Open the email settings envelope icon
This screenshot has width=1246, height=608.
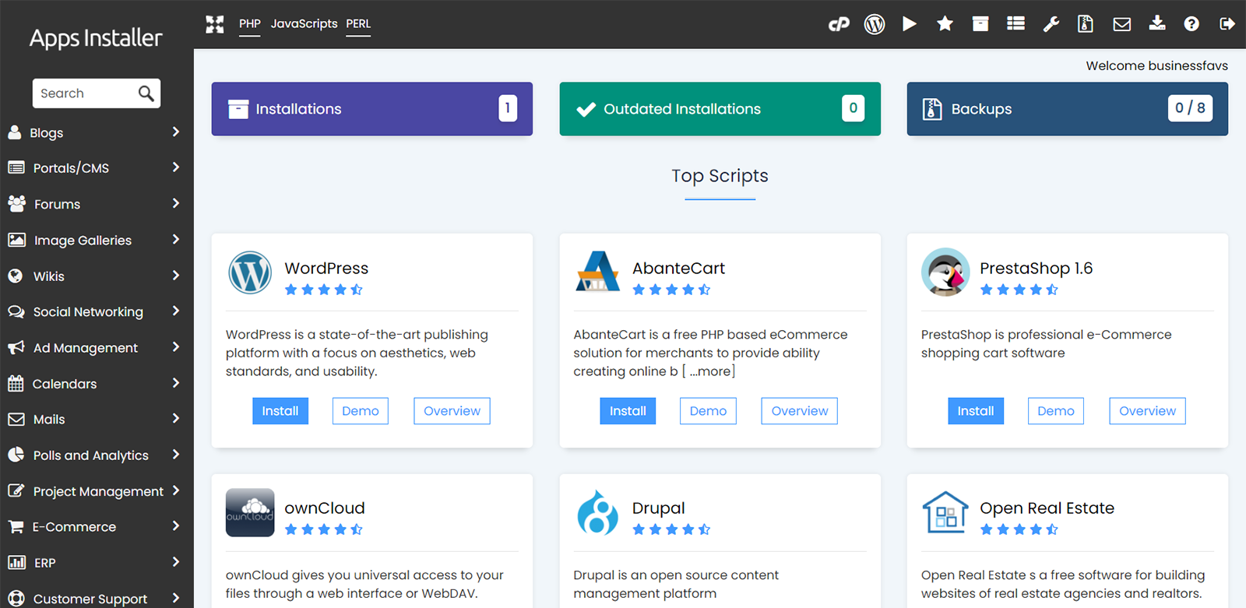pos(1121,24)
